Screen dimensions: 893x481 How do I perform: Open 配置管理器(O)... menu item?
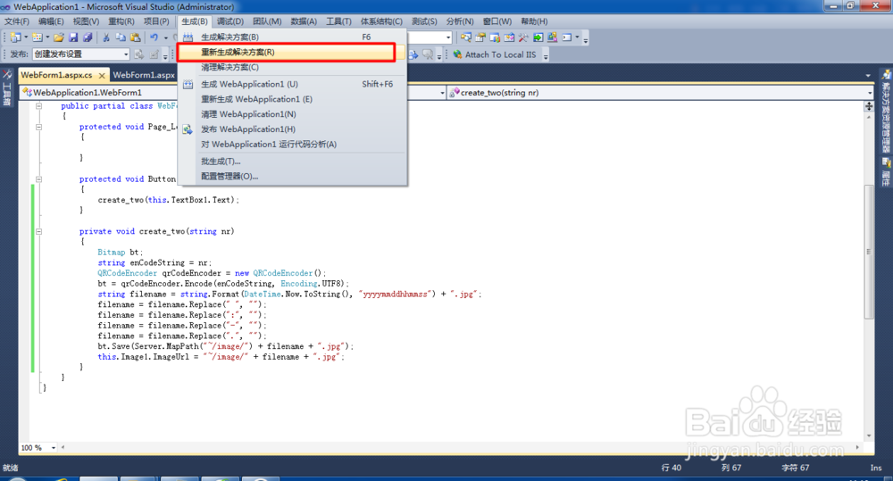tap(292, 177)
